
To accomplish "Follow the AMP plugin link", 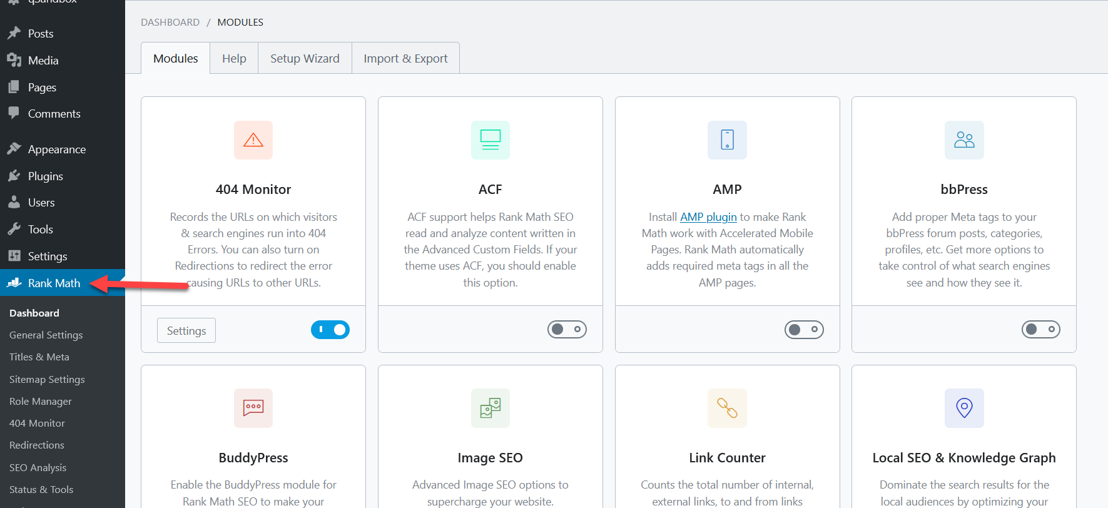I will click(x=708, y=216).
